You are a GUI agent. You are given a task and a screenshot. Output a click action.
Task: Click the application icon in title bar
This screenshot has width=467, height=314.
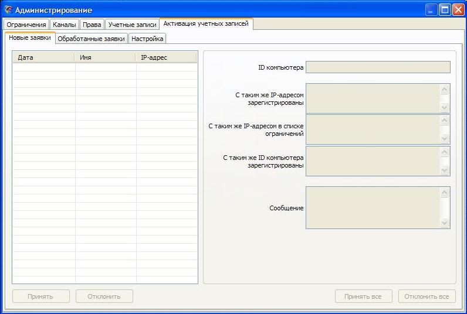pyautogui.click(x=8, y=10)
